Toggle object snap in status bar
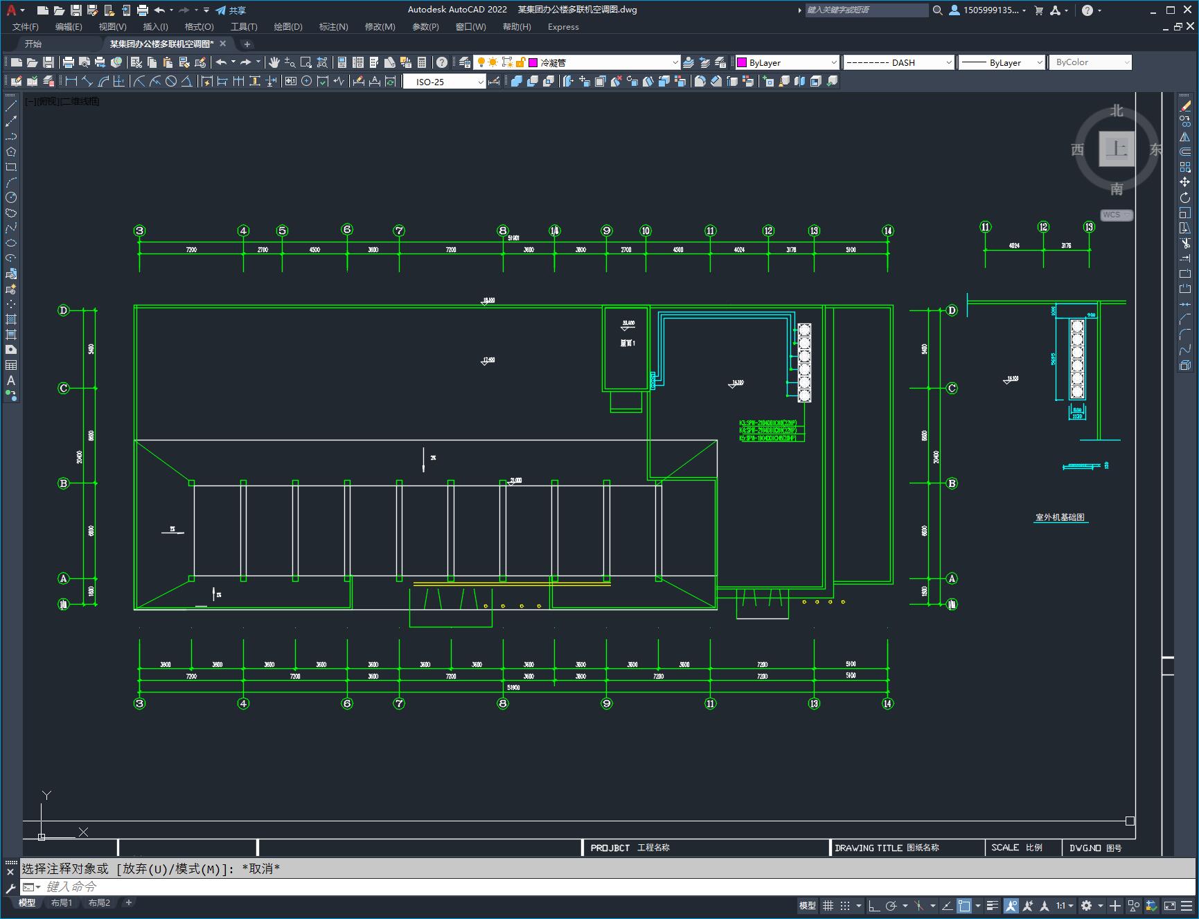 tap(964, 905)
